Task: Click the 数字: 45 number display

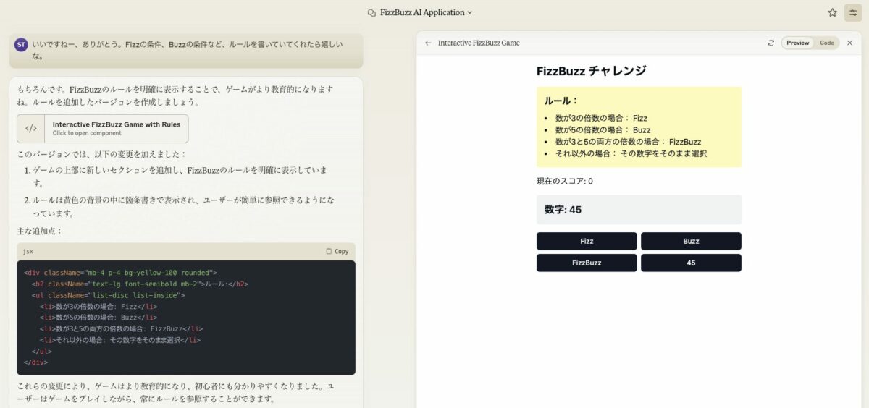Action: pos(639,209)
